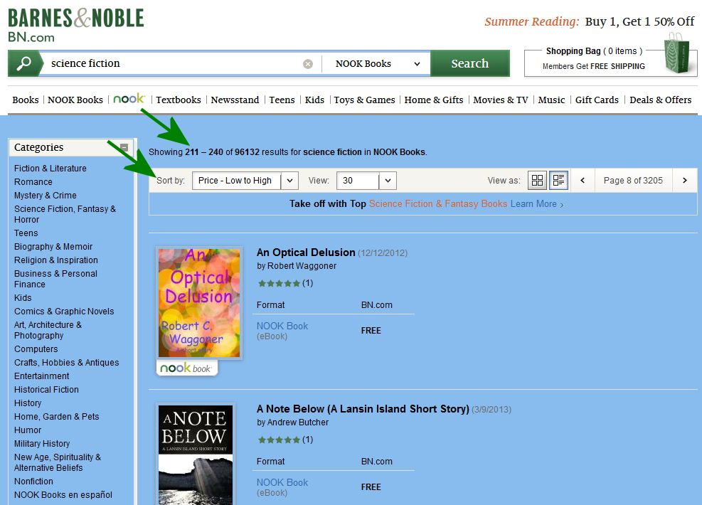Open the Textbooks menu
The height and width of the screenshot is (505, 702).
click(179, 100)
